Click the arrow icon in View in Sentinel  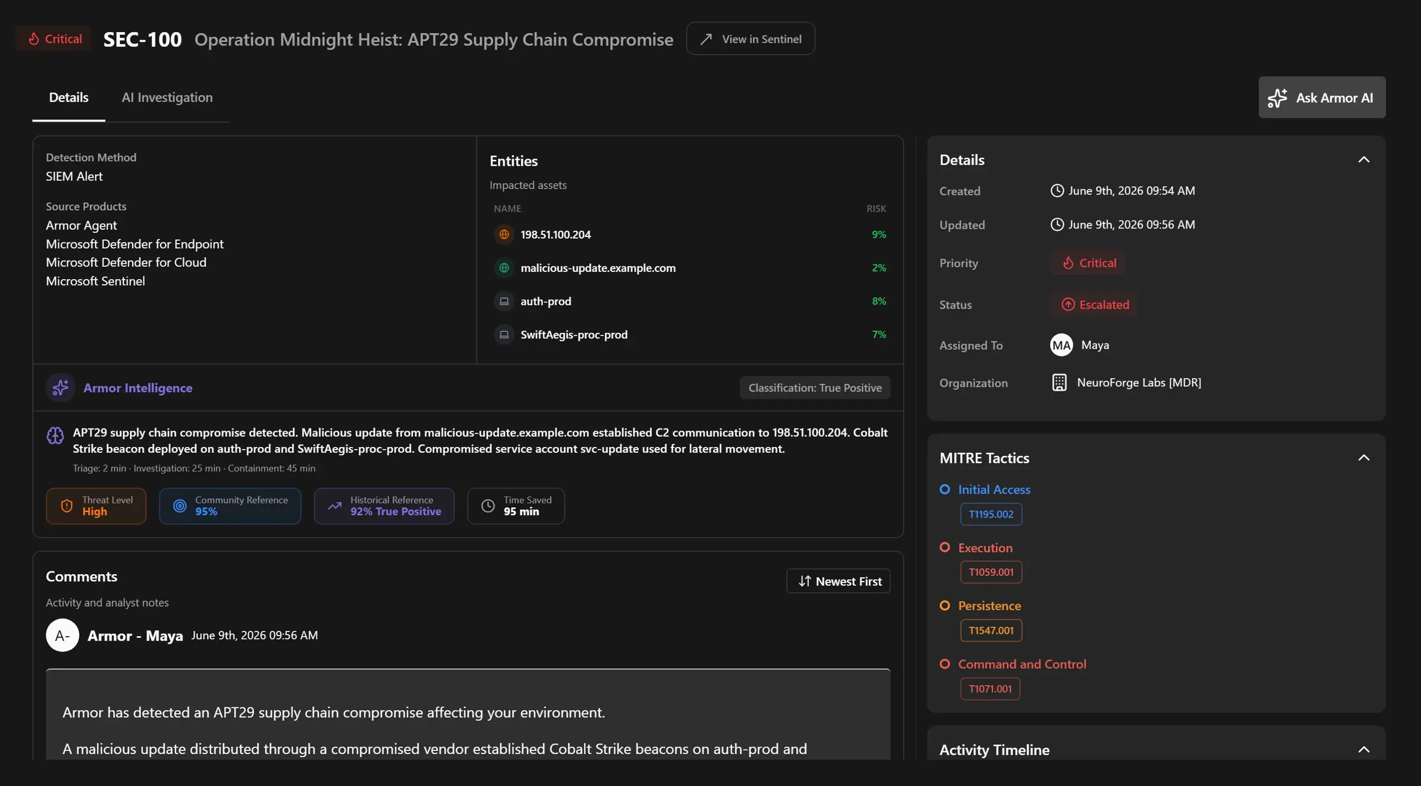point(705,39)
